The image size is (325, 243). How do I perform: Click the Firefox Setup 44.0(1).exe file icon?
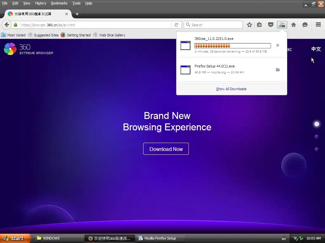185,70
